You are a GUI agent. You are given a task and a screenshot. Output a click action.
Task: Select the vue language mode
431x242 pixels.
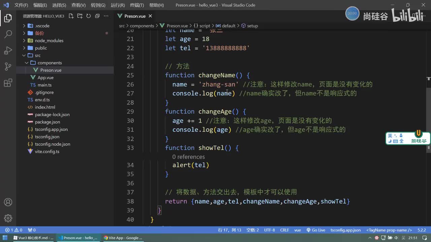tap(298, 230)
